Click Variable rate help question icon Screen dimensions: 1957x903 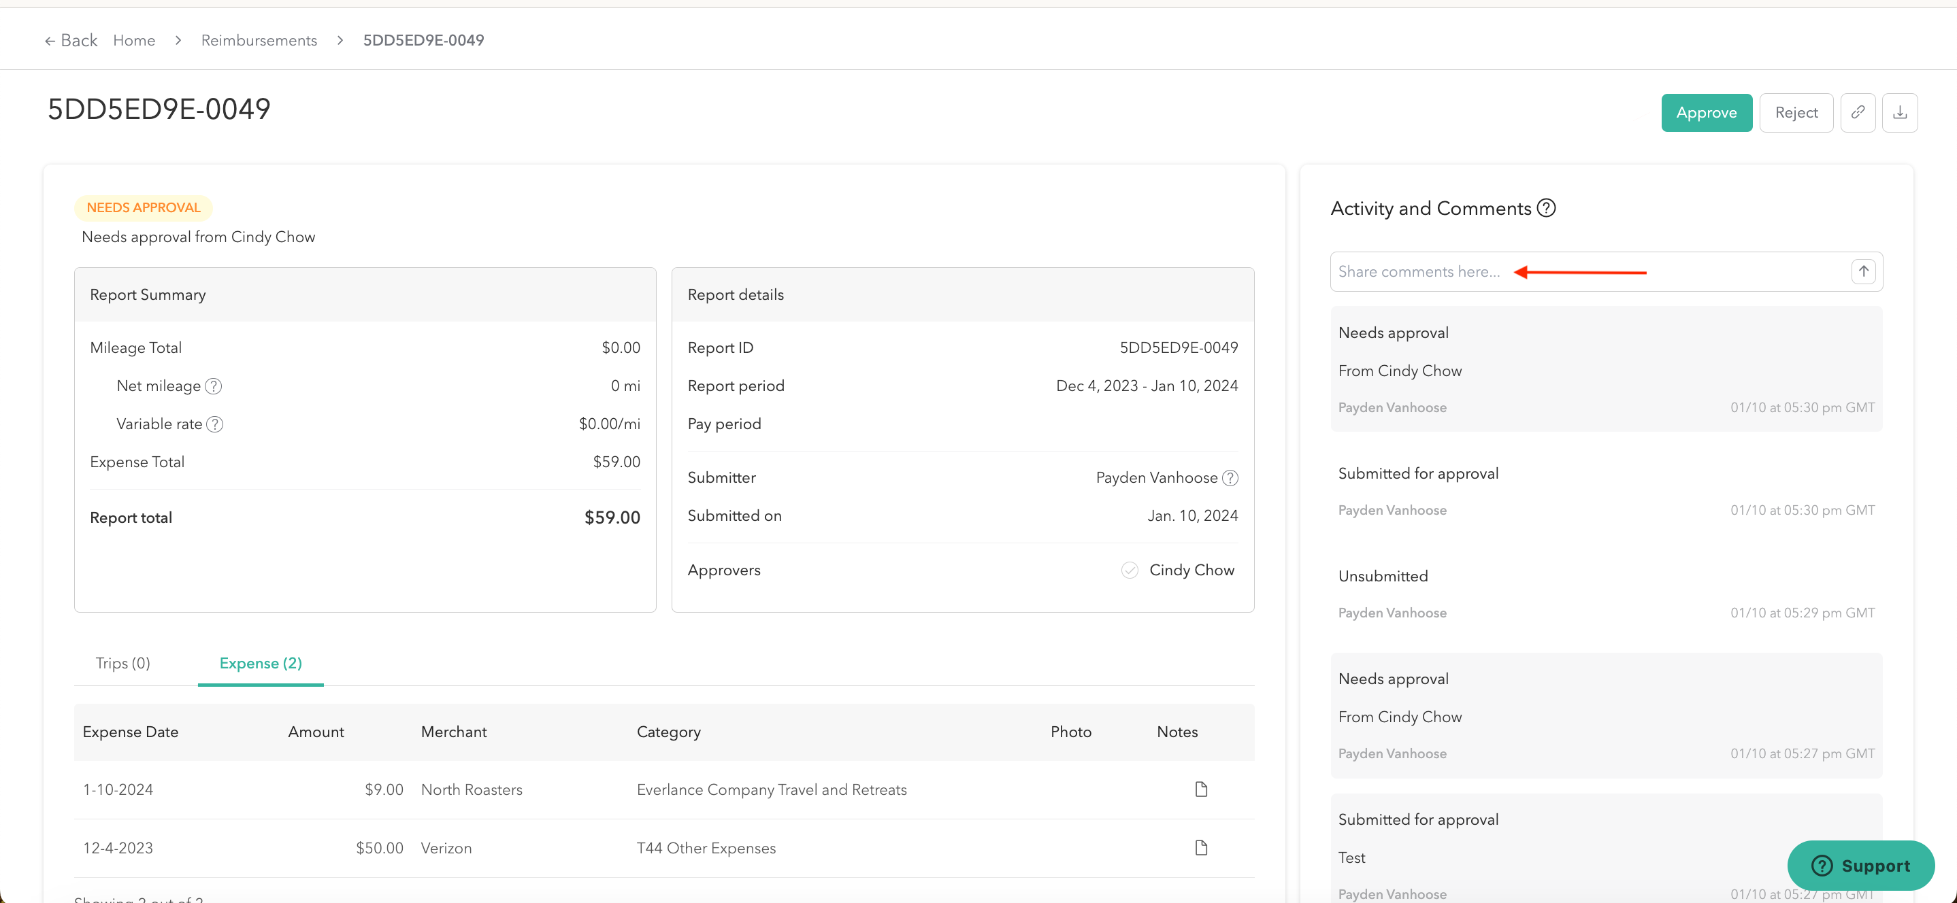215,424
